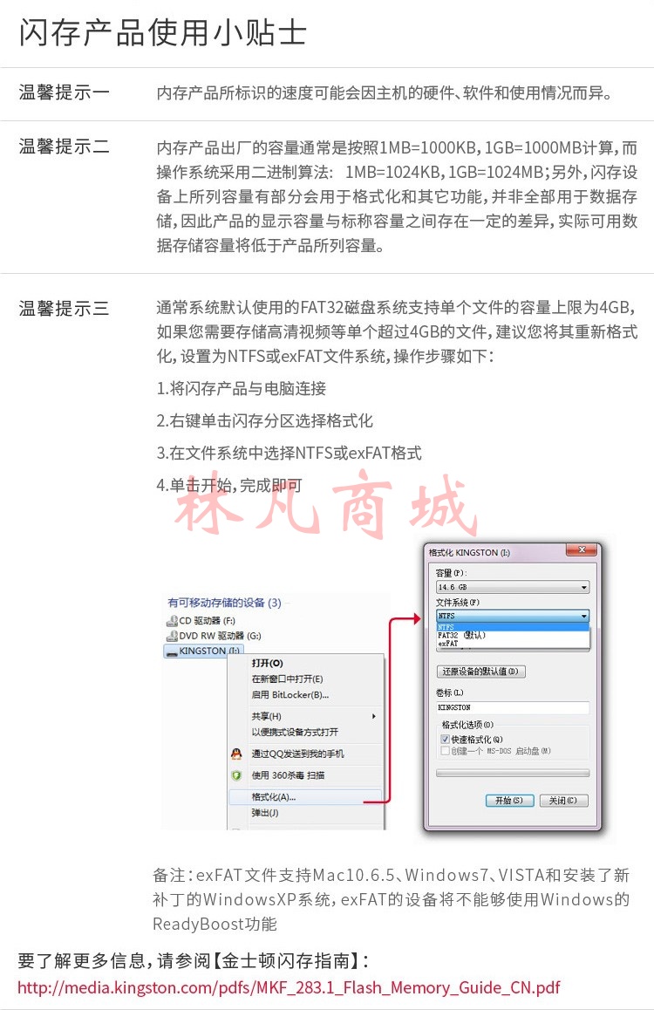Open the 文件系统 file system dropdown

click(x=513, y=616)
